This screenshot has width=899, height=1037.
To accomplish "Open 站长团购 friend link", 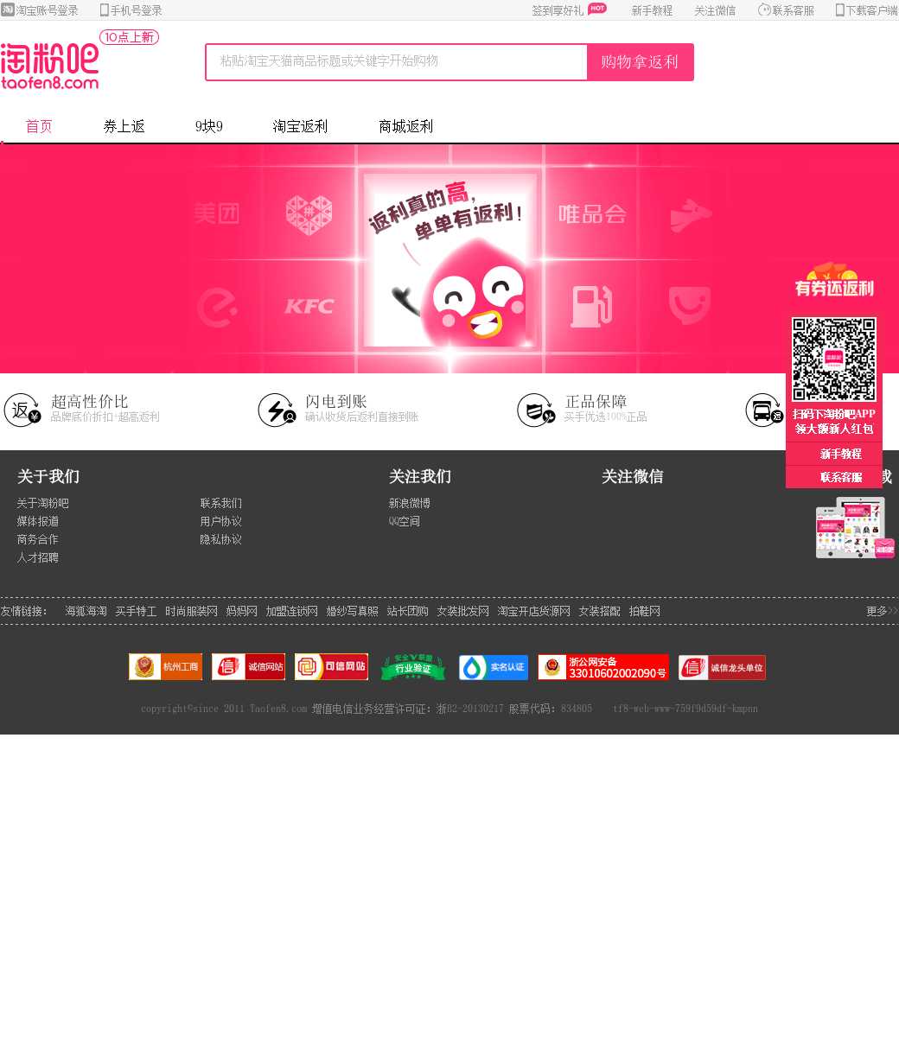I will click(407, 611).
